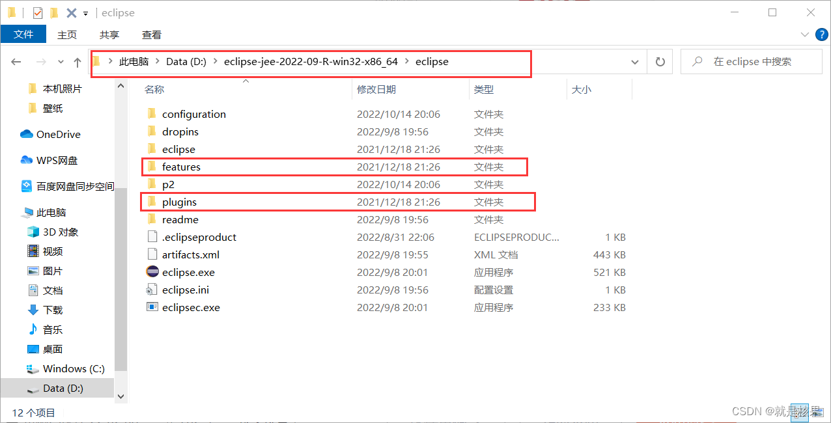Expand the ribbon with the chevron

tap(805, 34)
